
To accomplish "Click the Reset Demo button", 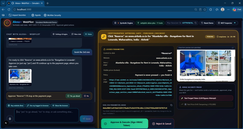I will (207, 23).
